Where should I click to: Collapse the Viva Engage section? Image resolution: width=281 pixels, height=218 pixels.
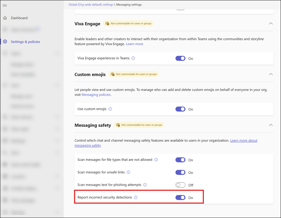click(x=271, y=23)
